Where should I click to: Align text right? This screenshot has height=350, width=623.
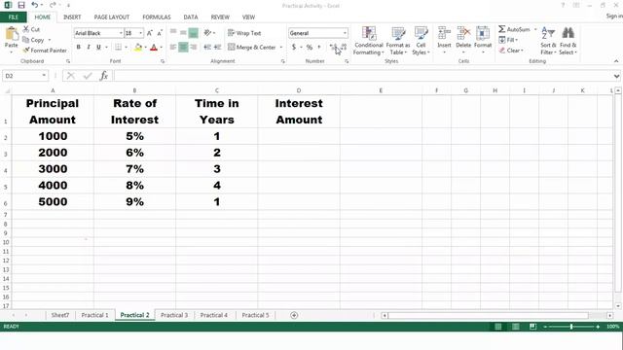coord(194,48)
